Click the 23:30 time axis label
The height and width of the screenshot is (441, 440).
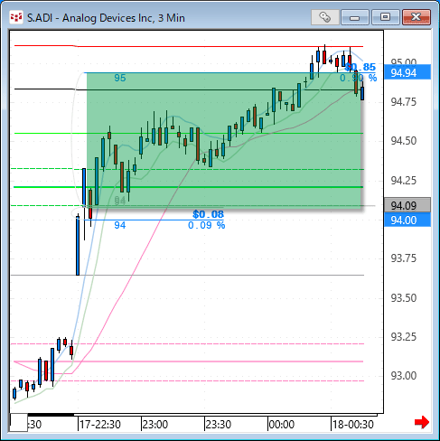(x=219, y=425)
